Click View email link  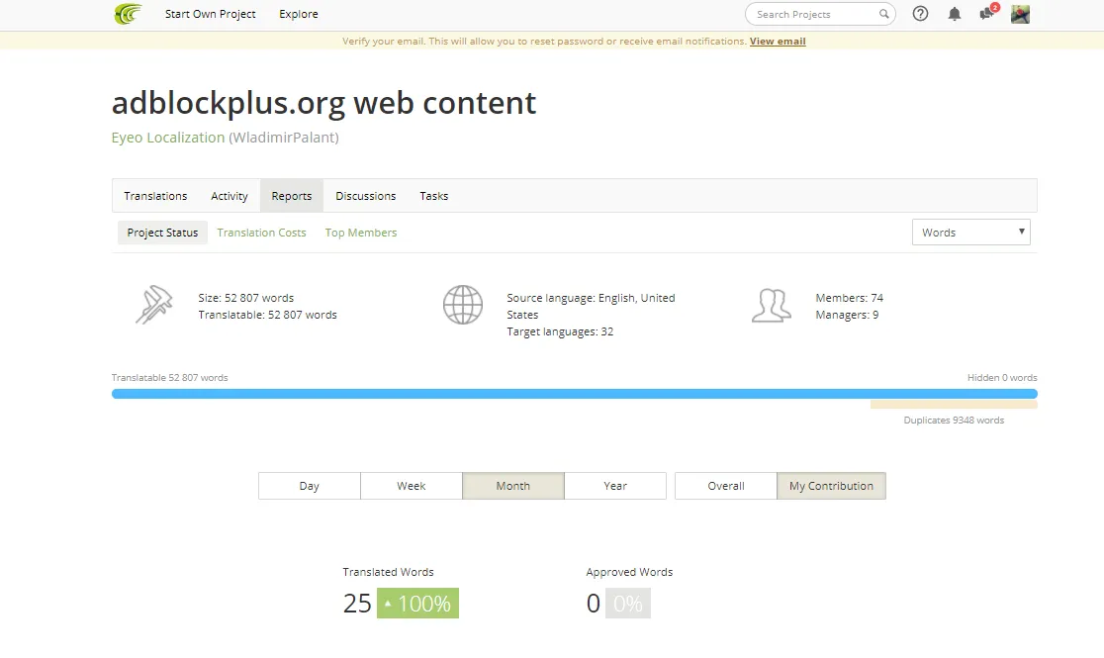click(778, 41)
